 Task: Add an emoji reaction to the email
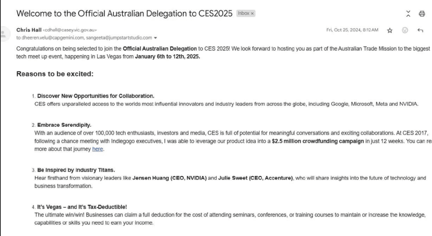pos(405,30)
